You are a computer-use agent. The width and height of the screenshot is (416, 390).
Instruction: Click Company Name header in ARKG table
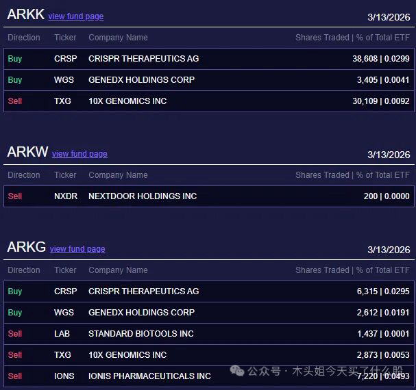click(x=118, y=270)
